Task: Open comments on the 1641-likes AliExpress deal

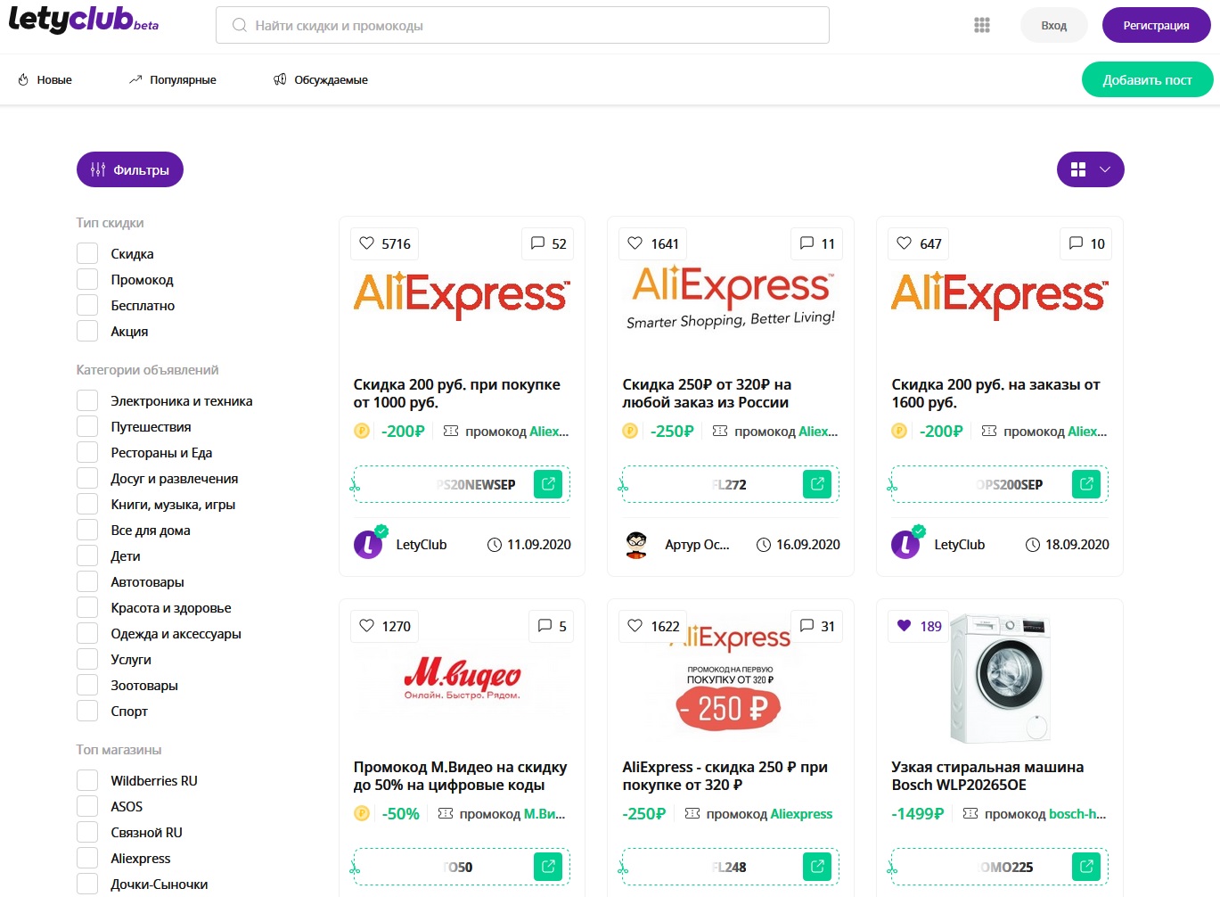Action: tap(816, 243)
